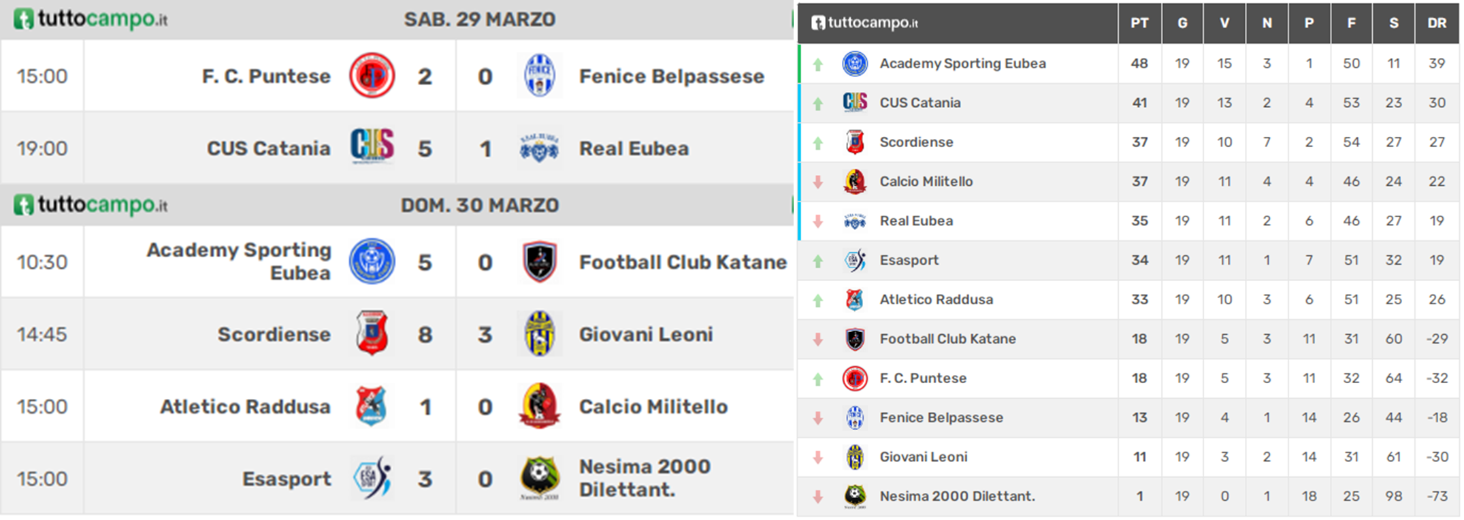Click the F. C. Puntese crest in fixtures

point(372,76)
